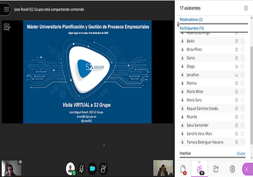
Task: Open attendees panel options next to 17 asistentes
Action: point(246,8)
